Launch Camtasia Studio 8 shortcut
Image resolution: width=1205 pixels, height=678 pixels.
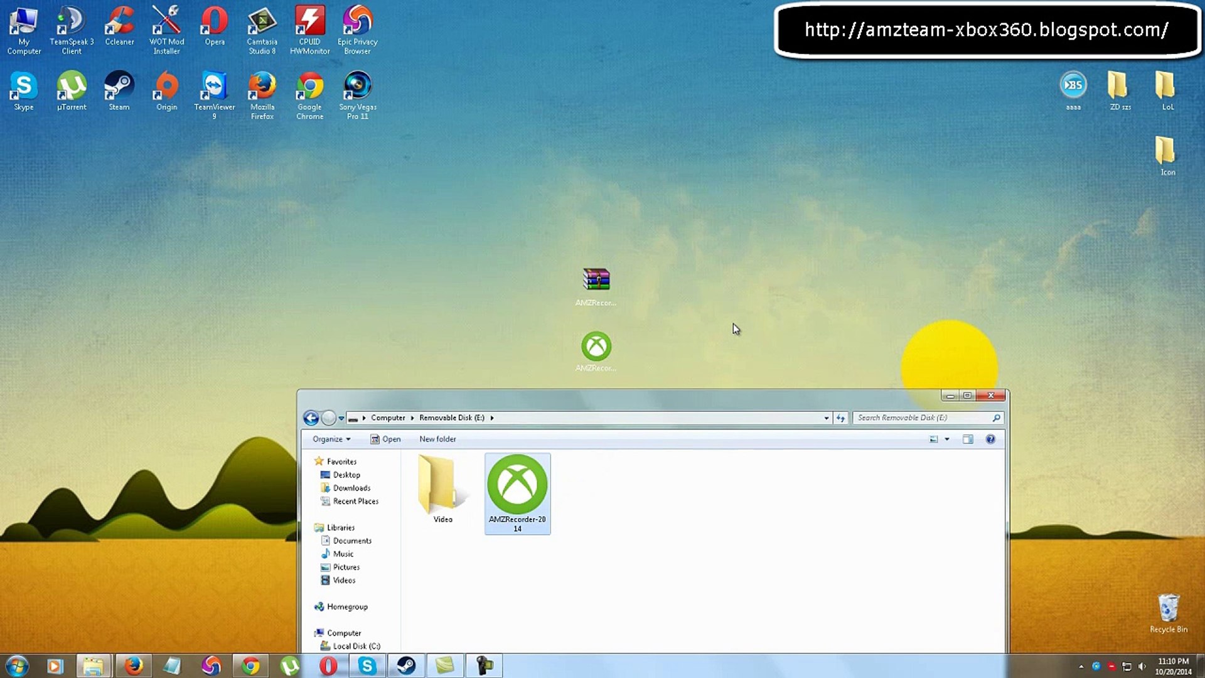tap(262, 24)
